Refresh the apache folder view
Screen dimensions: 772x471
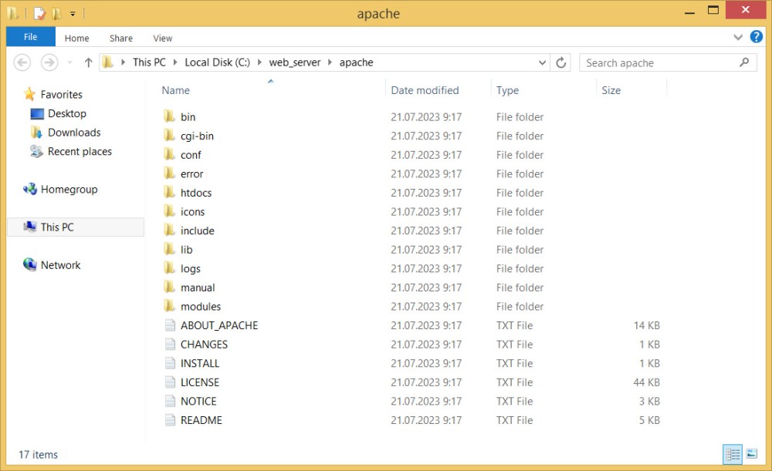coord(561,62)
